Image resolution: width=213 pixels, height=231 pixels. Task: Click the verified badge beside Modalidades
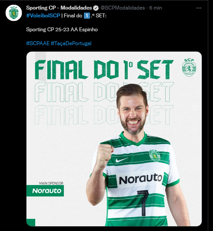96,8
